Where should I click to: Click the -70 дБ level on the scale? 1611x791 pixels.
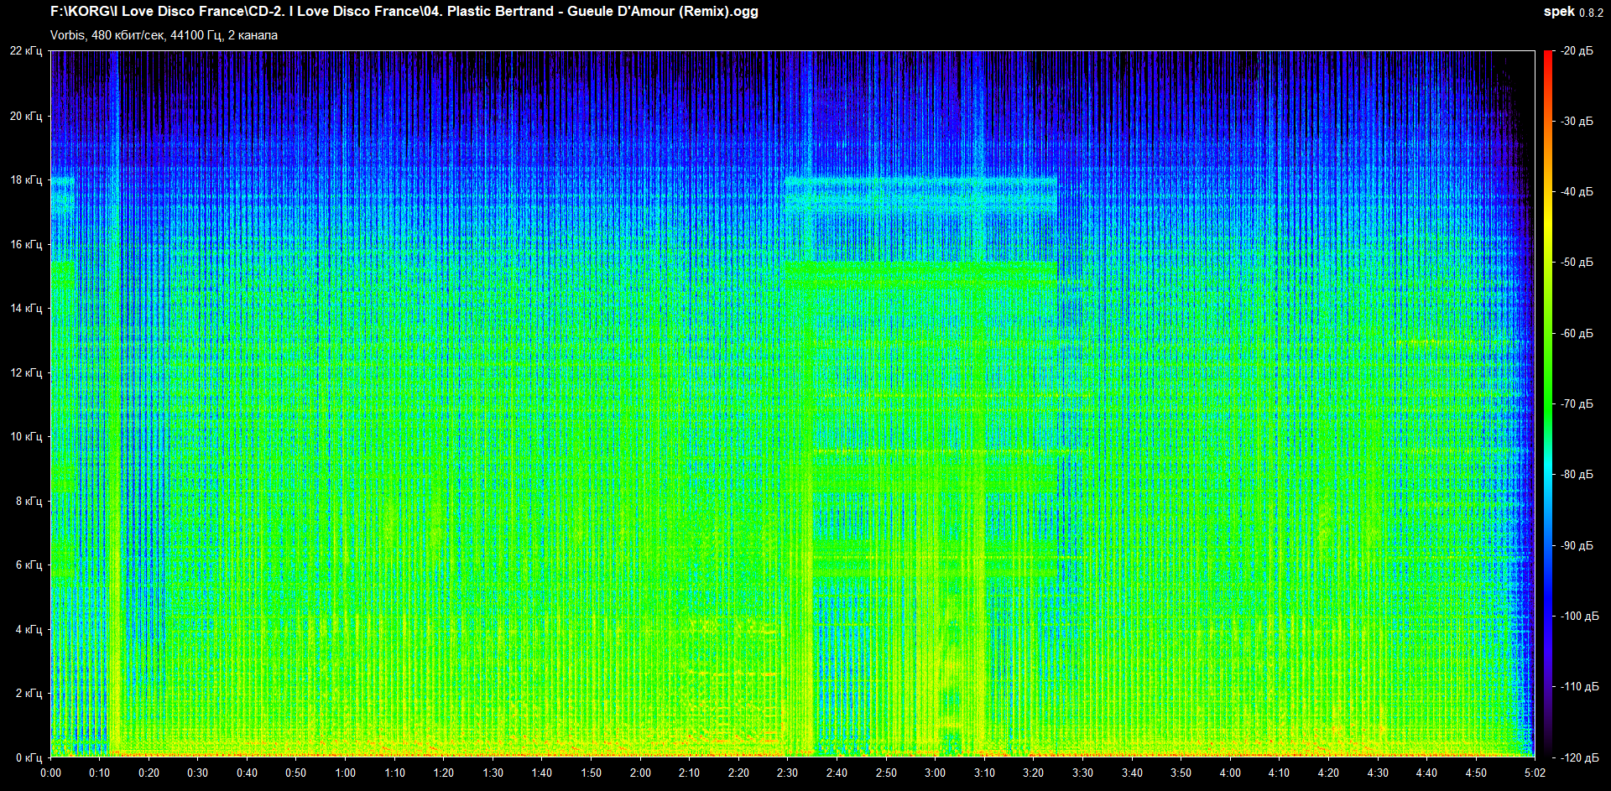coord(1577,404)
